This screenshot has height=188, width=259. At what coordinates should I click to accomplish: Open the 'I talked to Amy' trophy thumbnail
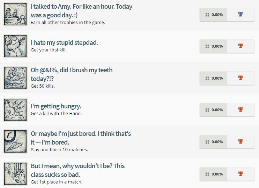pyautogui.click(x=15, y=14)
